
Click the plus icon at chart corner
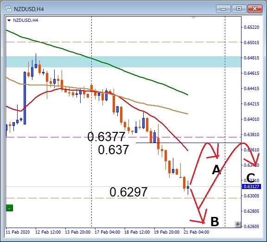tap(238, 224)
